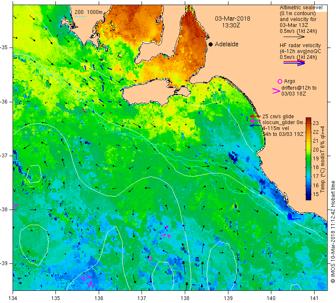Viewport: 336px width, 303px height.
Task: Click the '03-Mar-2018' date label
Action: pos(233,19)
